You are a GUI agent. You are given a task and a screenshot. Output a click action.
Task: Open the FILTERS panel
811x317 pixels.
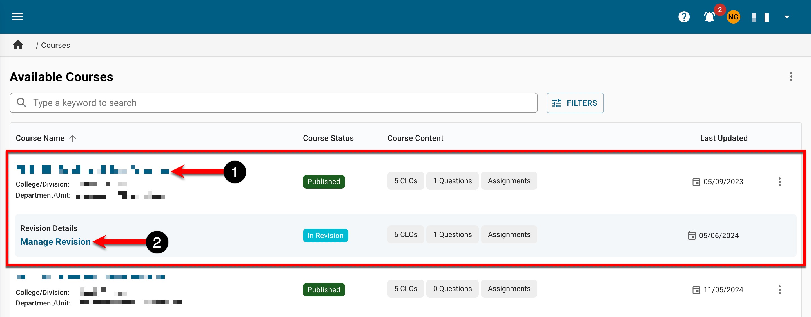[x=575, y=103]
